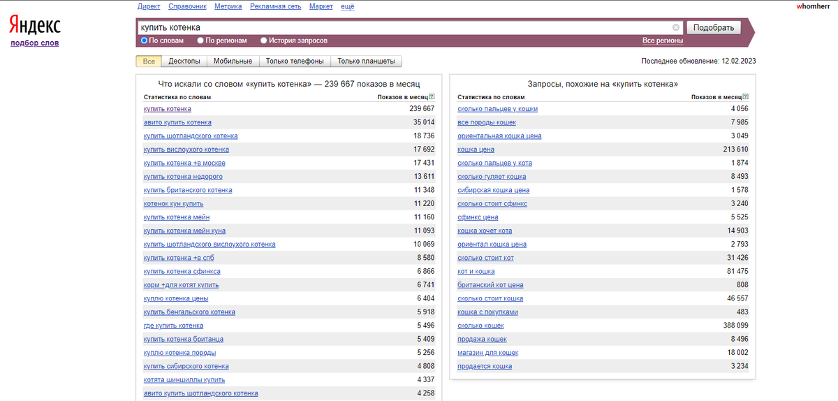Open help icon beside right 'Показов в месяц'
This screenshot has width=838, height=401.
click(746, 97)
